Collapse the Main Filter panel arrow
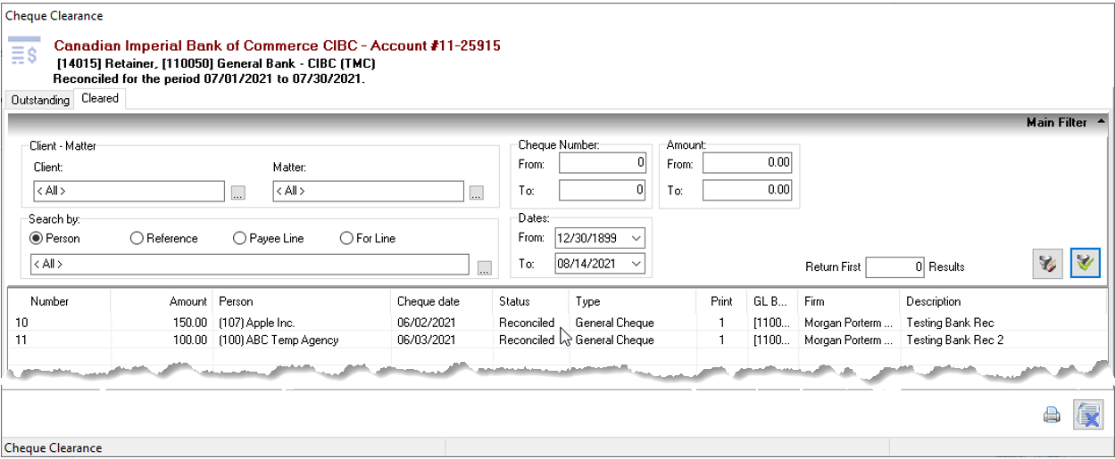The width and height of the screenshot is (1115, 459). (x=1101, y=122)
